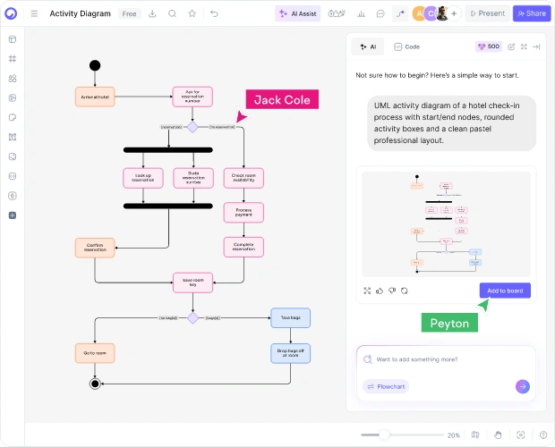
Task: Click the 20% zoom level
Action: pyautogui.click(x=454, y=435)
